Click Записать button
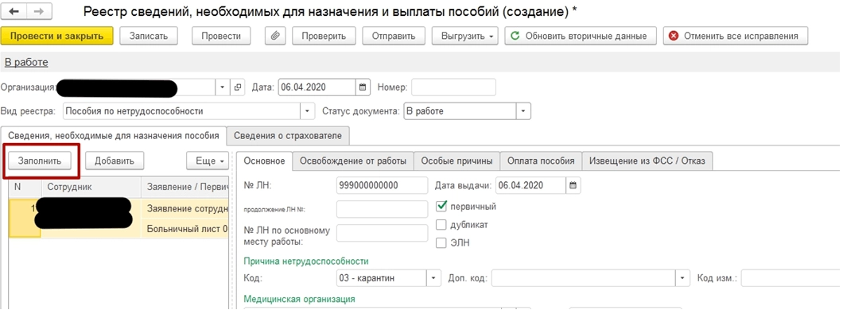Screen dimensions: 843x310 [x=150, y=36]
